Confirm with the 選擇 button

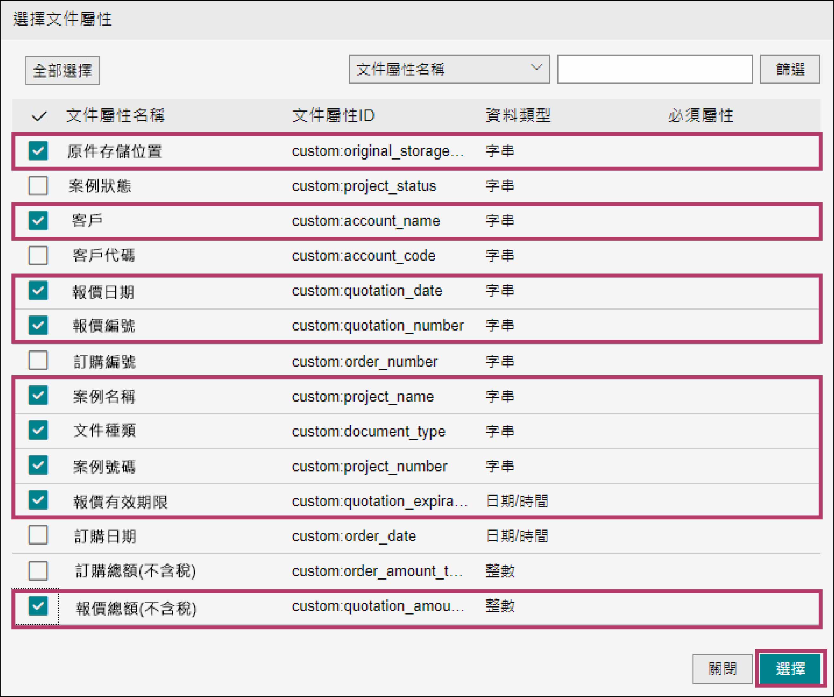[790, 669]
